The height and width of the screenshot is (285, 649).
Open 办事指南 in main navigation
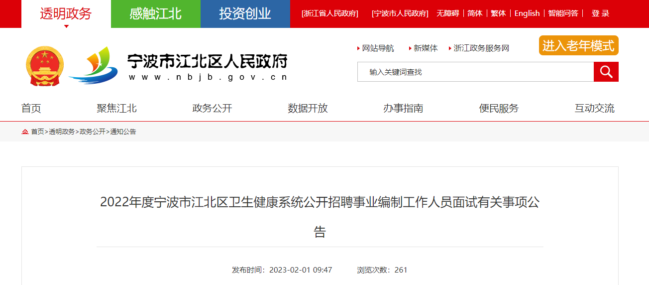point(404,108)
